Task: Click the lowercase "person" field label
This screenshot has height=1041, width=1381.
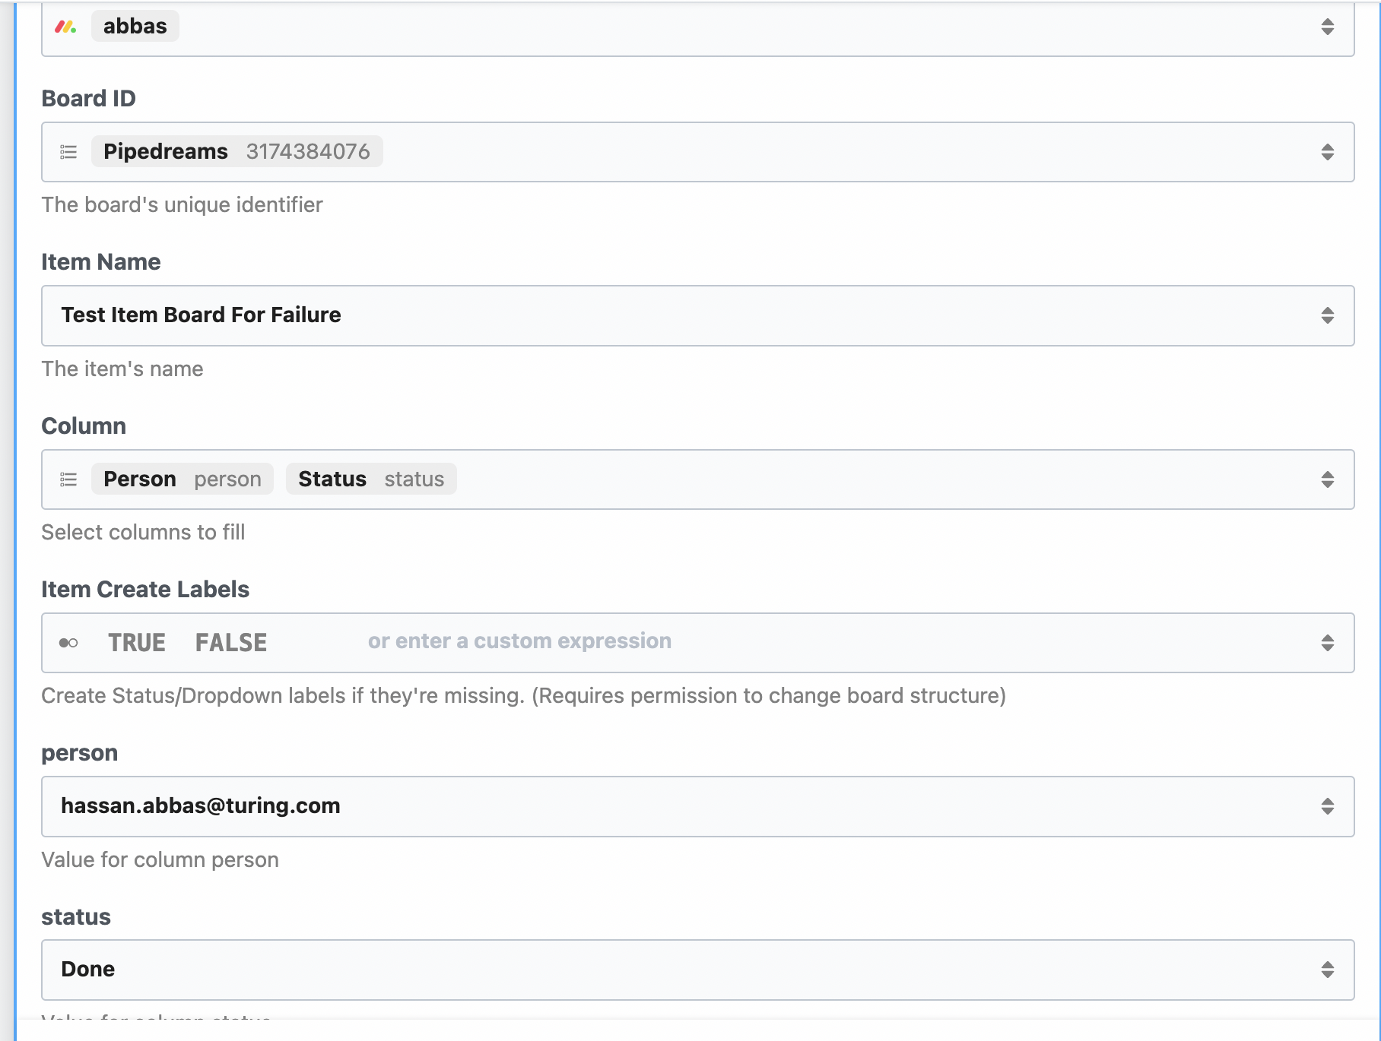Action: pos(80,754)
